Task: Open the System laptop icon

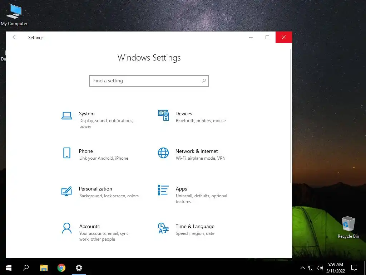Action: click(67, 116)
